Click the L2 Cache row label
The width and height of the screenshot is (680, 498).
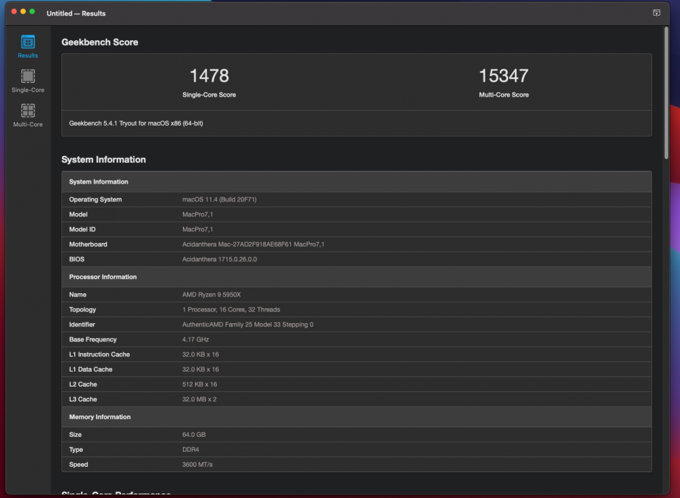click(x=83, y=384)
